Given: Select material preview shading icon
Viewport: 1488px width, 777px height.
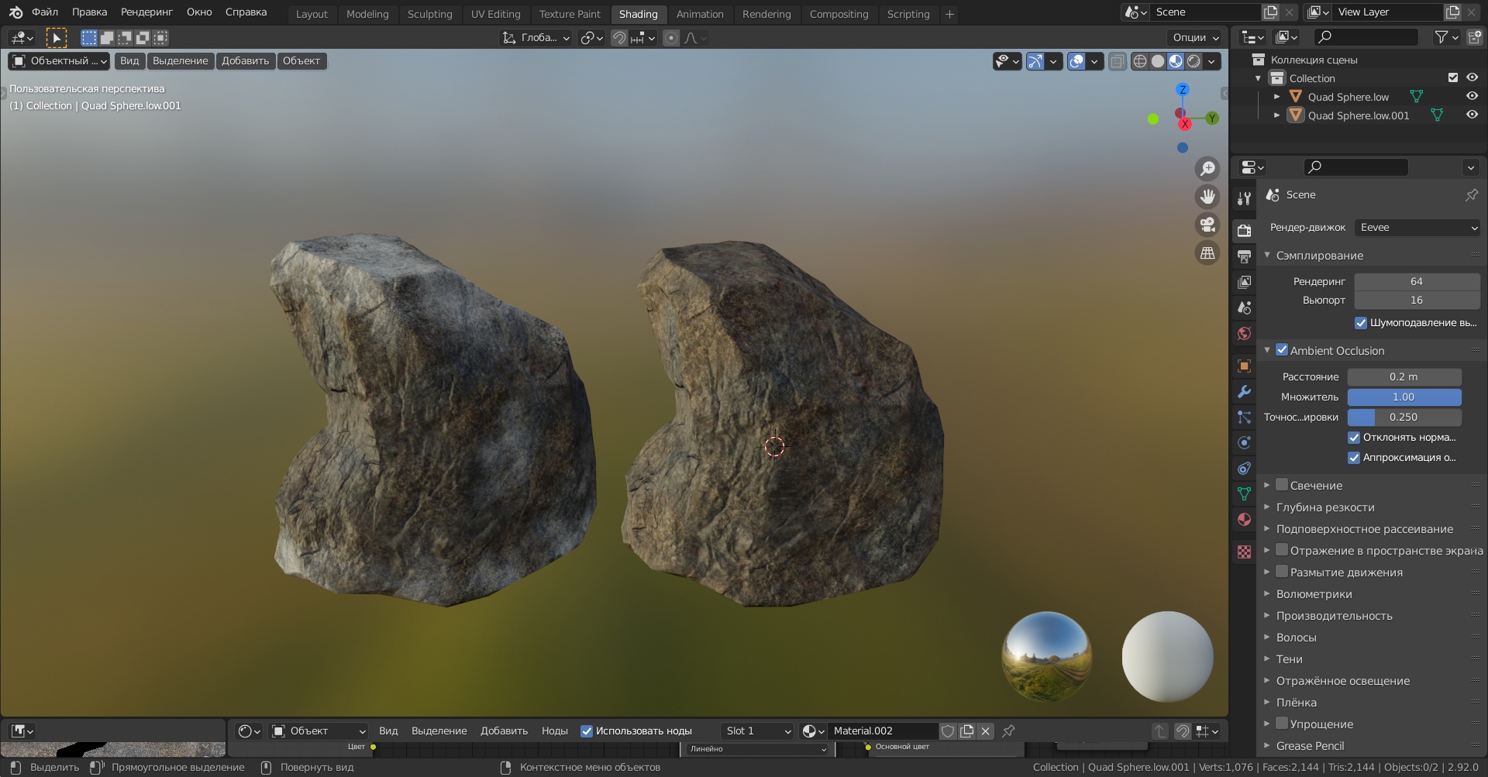Looking at the screenshot, I should (x=1176, y=61).
